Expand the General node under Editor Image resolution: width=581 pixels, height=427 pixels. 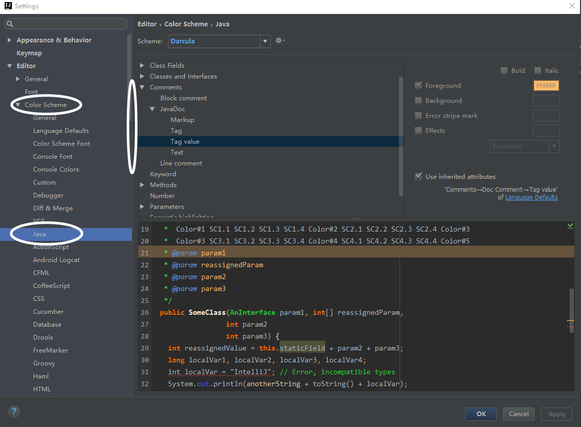coord(18,79)
